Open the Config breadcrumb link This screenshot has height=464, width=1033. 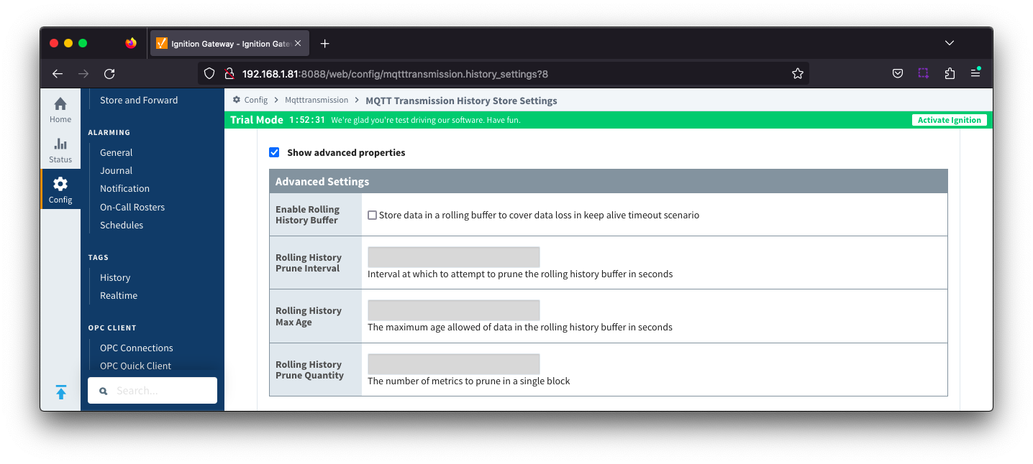[x=256, y=100]
